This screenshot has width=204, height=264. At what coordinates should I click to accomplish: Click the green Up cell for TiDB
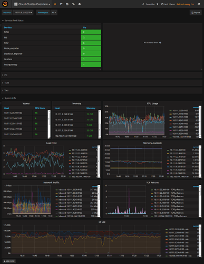pos(91,32)
